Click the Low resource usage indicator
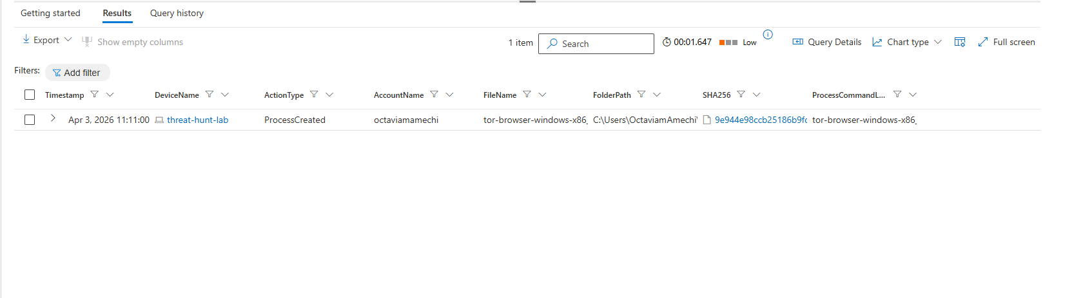 click(x=738, y=42)
